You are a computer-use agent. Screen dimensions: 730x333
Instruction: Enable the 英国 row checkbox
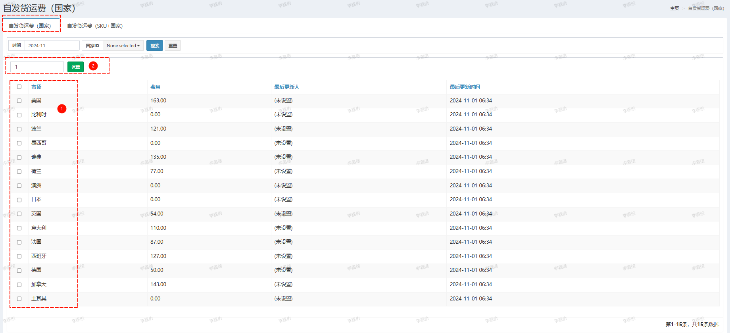[x=19, y=214]
